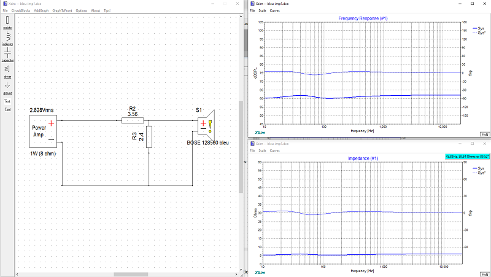Open the AddGraph menu
Image resolution: width=491 pixels, height=277 pixels.
[41, 10]
